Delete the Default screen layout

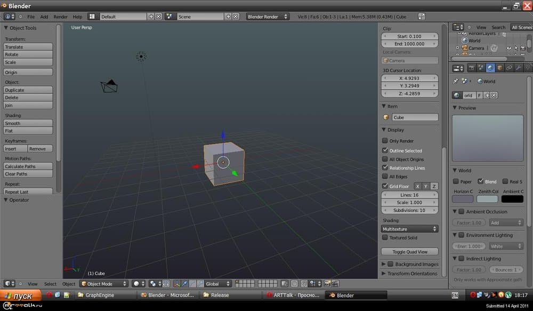point(158,17)
